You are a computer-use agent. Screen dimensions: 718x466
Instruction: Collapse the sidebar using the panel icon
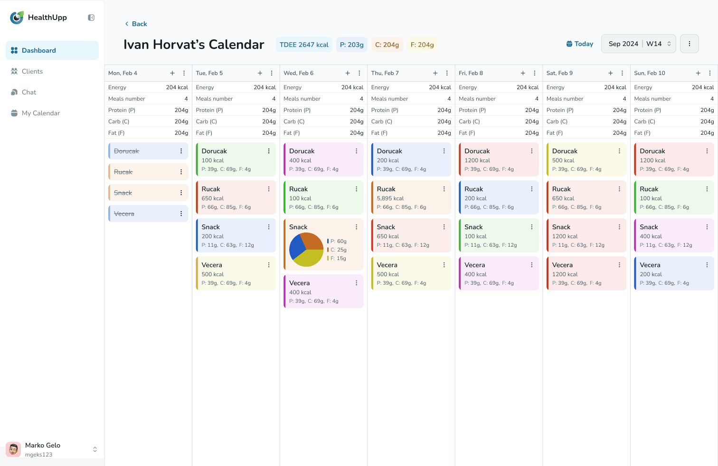[91, 18]
